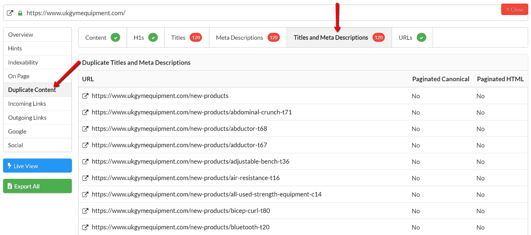Screen dimensions: 531x235
Task: Open the abdominal-crunch-t71 URL link
Action: (192, 112)
